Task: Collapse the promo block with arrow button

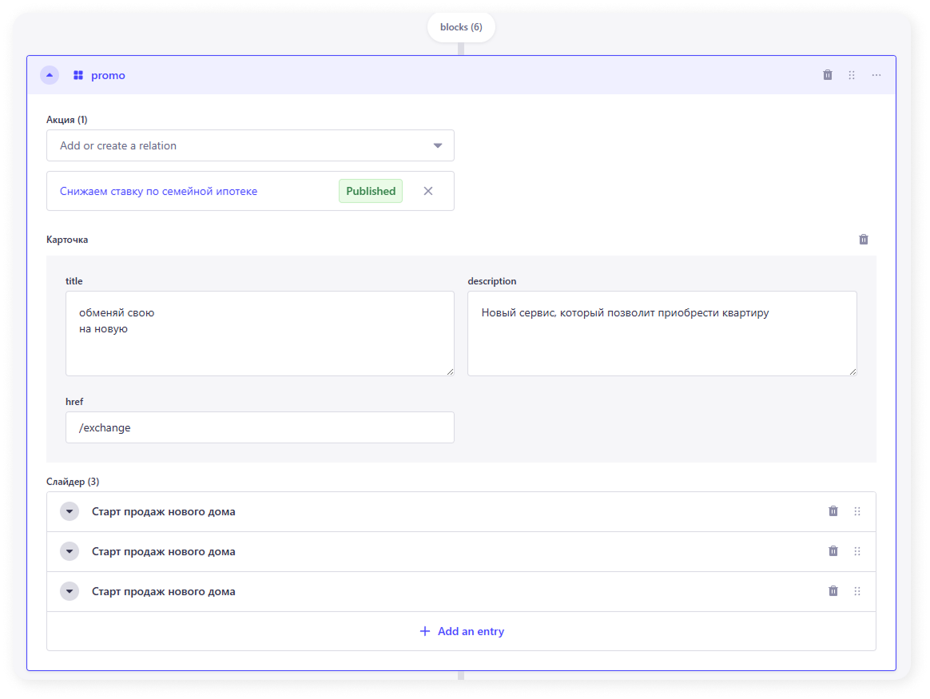Action: tap(50, 75)
